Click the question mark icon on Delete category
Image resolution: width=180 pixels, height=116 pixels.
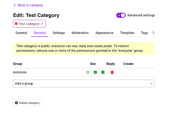(16, 103)
